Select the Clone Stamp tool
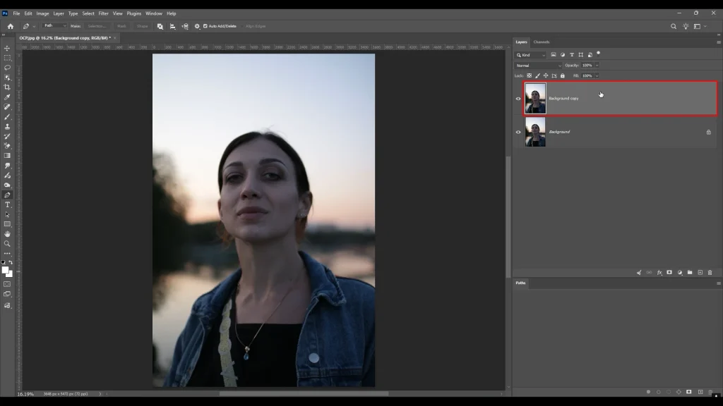The width and height of the screenshot is (723, 406). coord(7,126)
